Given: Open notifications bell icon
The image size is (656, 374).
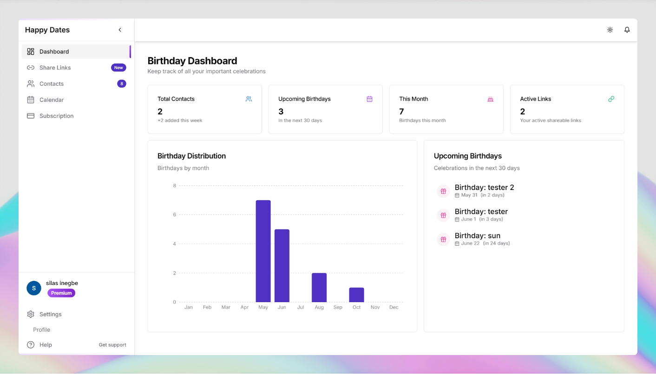Looking at the screenshot, I should [627, 30].
